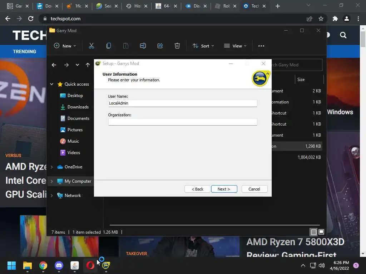Click the TRENDING label on TechSpot
The width and height of the screenshot is (366, 274).
(x=25, y=51)
